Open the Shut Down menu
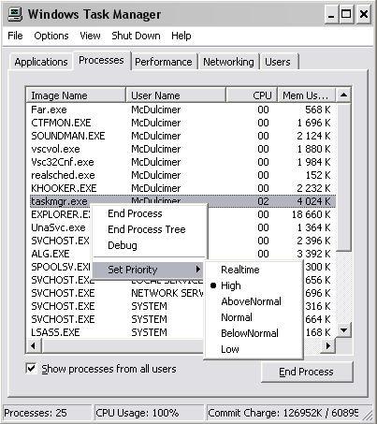This screenshot has width=377, height=424. (x=136, y=36)
